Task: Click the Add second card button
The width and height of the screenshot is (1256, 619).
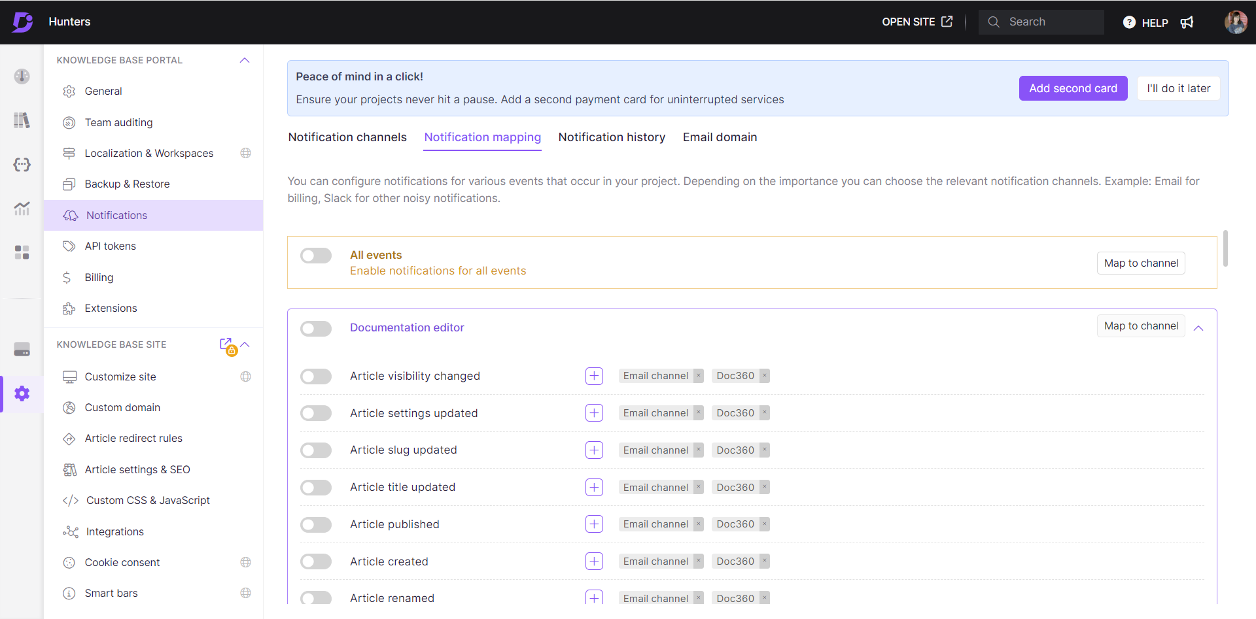Action: (x=1073, y=88)
